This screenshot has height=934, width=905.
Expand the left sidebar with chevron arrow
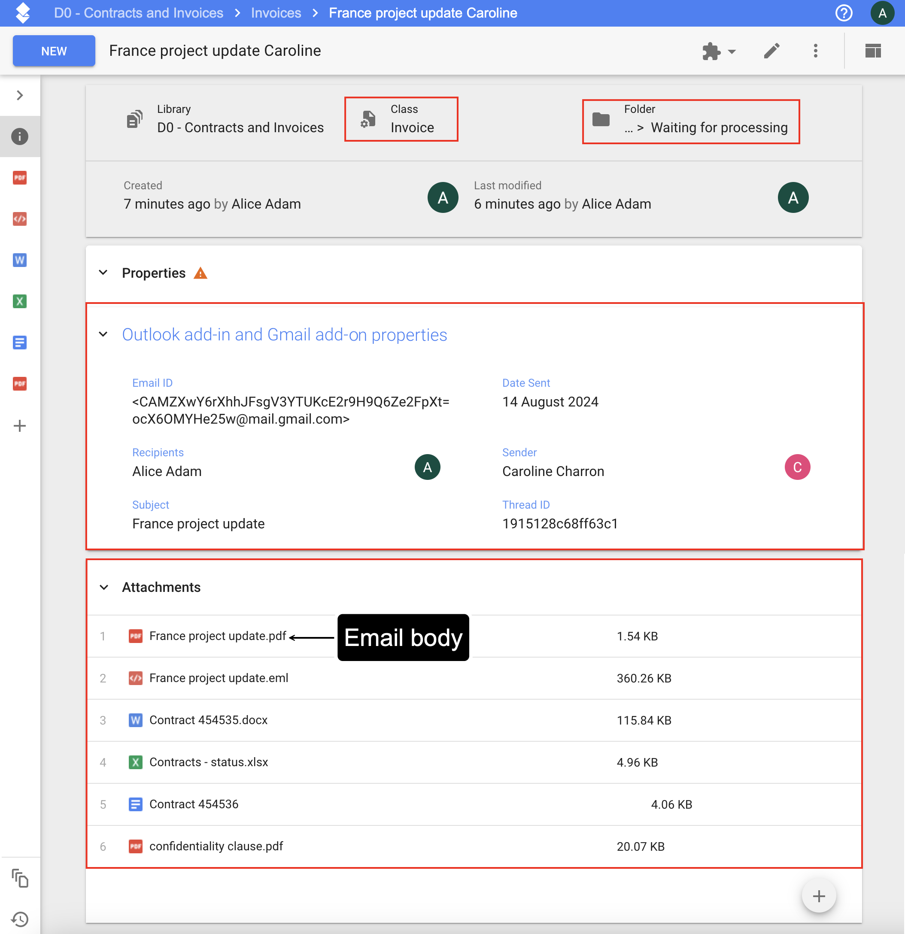pos(20,95)
